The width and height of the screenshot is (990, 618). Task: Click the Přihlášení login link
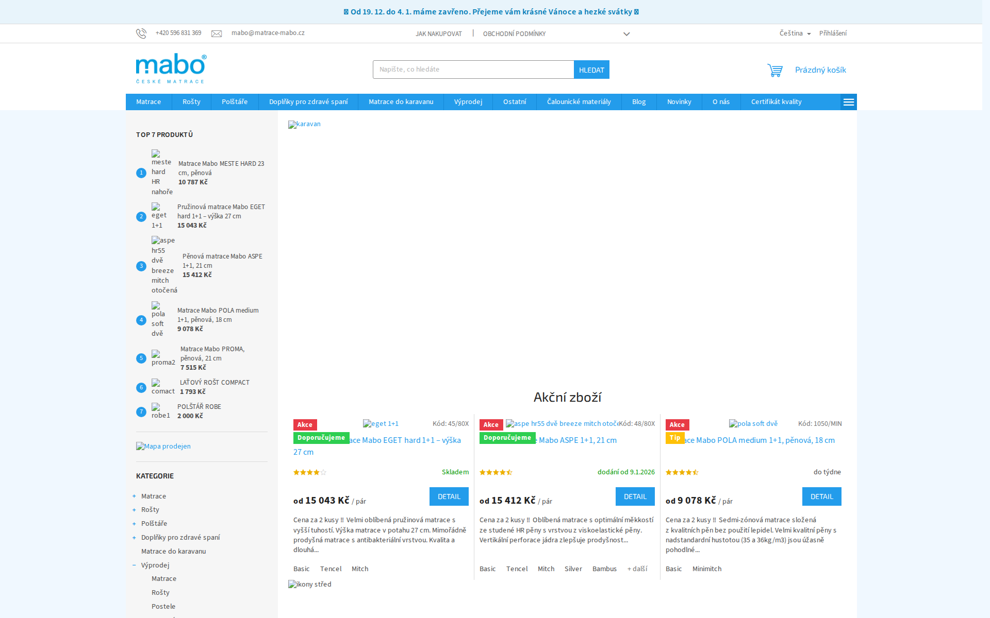click(833, 33)
